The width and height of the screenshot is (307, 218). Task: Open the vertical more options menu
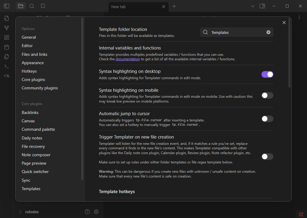pyautogui.click(x=299, y=17)
